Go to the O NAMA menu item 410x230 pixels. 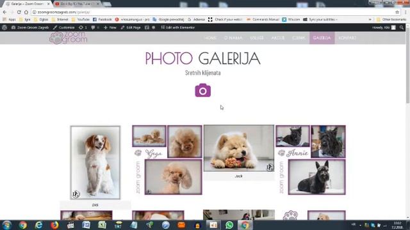(233, 38)
